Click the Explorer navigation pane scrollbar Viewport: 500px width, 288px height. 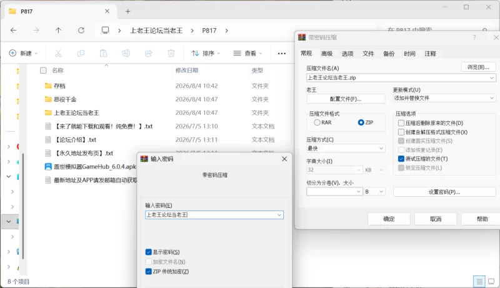coord(23,206)
